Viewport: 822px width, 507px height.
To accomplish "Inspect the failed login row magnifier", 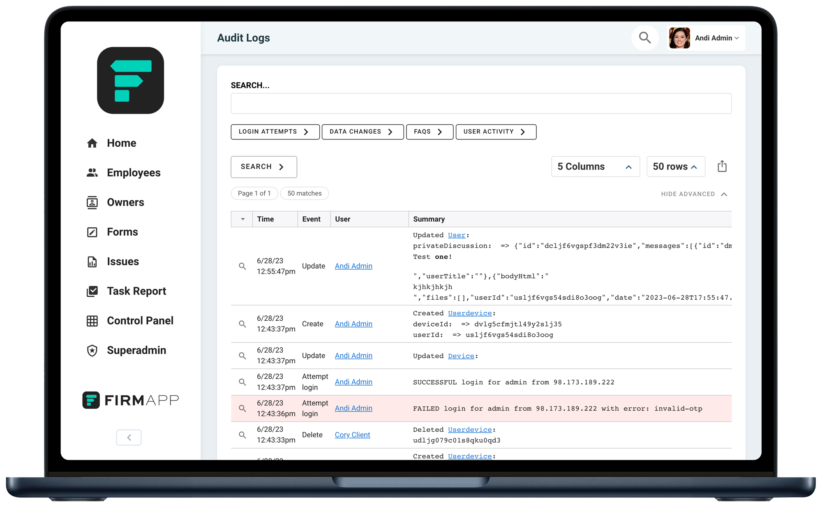I will [x=242, y=408].
